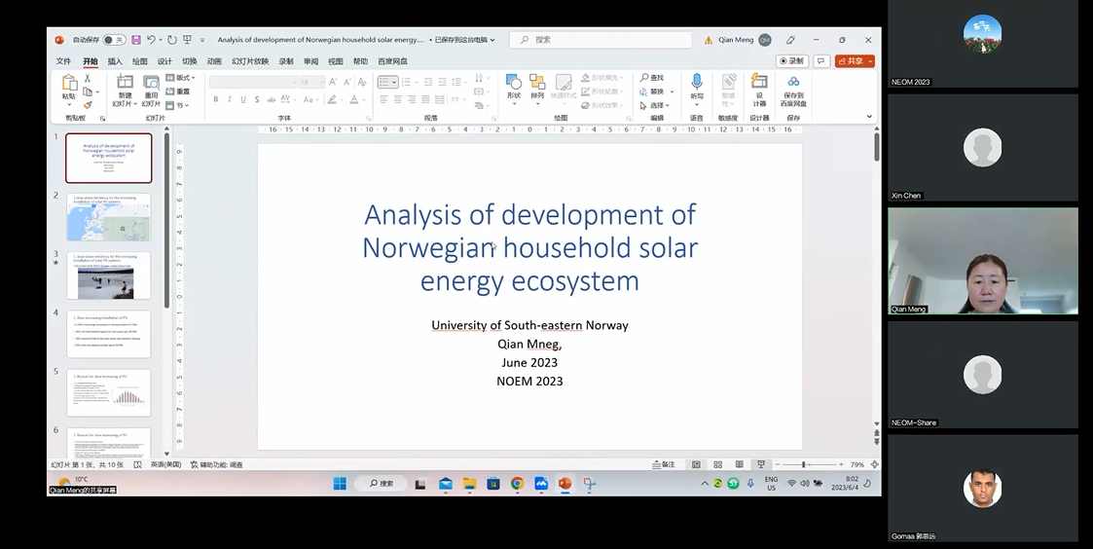Viewport: 1093px width, 549px height.
Task: Switch to the Slide Show (幻灯片放映) tab
Action: (250, 61)
